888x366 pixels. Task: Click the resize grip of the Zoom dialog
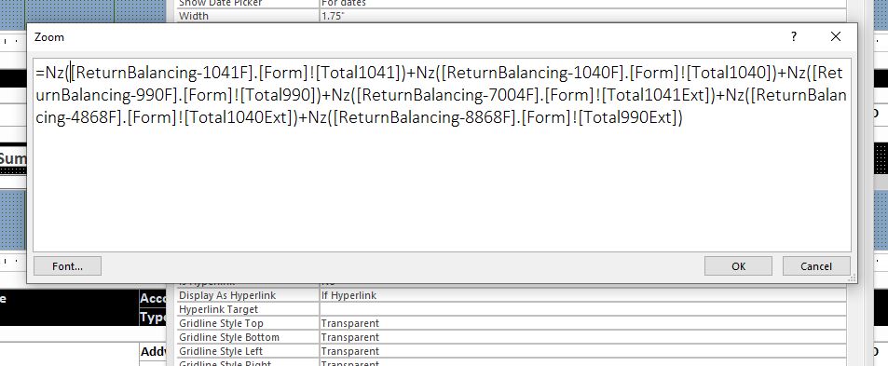point(851,278)
